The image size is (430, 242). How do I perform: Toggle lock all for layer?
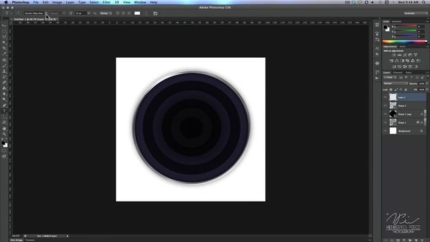406,89
